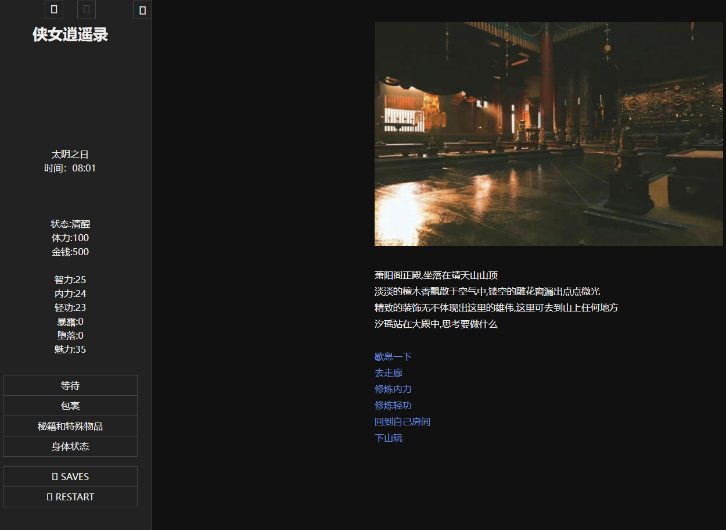Choose 修炼轻功 to train
The height and width of the screenshot is (530, 726).
(x=393, y=405)
